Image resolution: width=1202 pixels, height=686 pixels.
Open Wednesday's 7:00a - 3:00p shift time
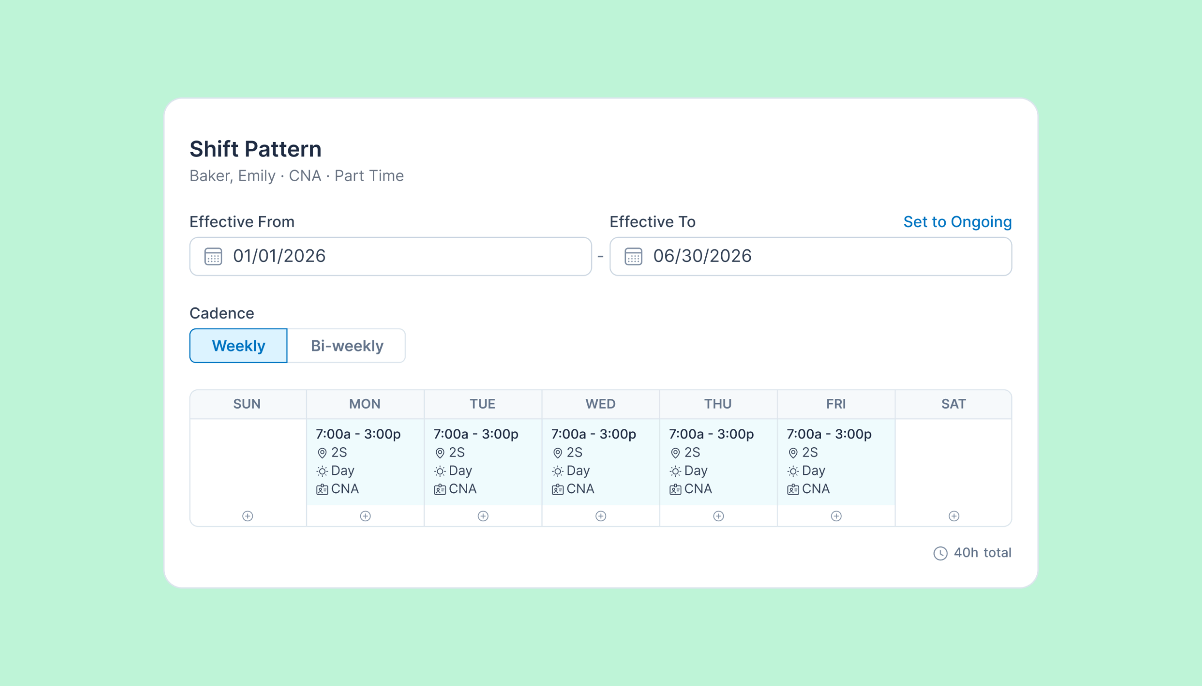click(594, 434)
